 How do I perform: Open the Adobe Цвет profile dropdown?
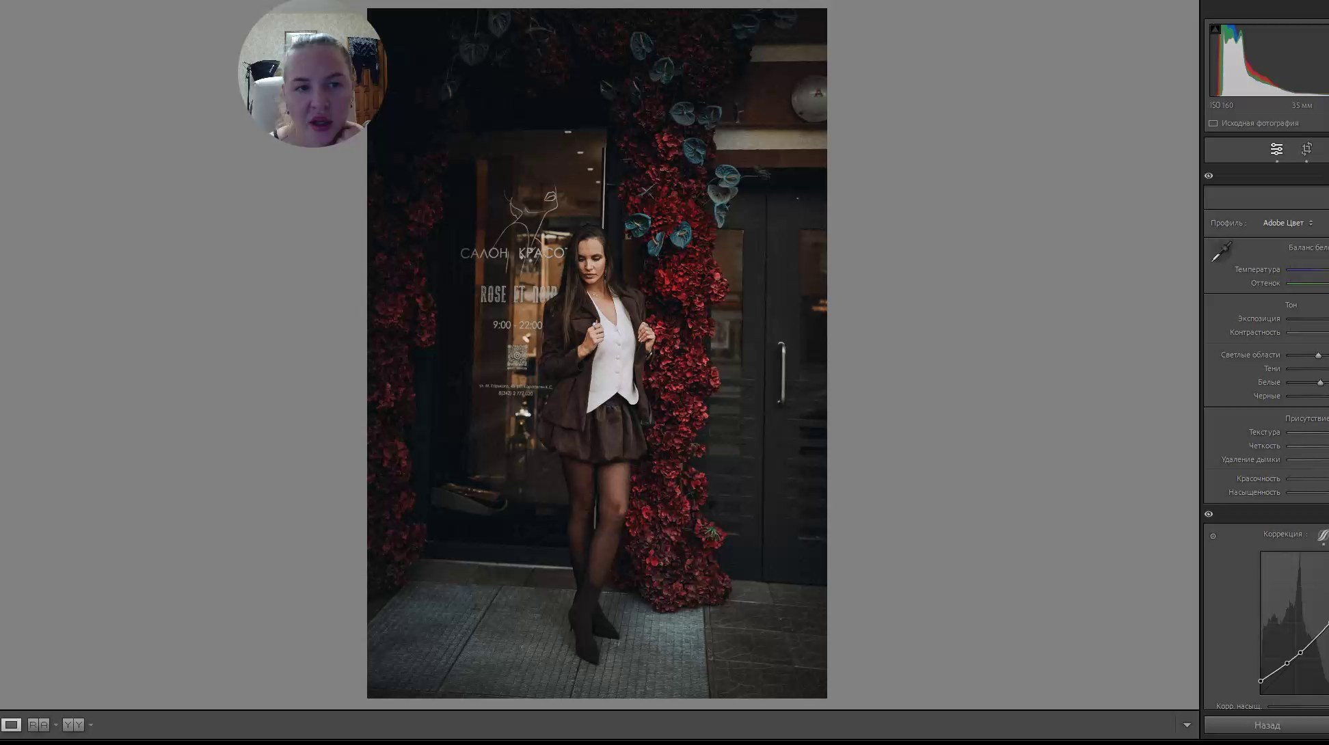click(x=1288, y=223)
